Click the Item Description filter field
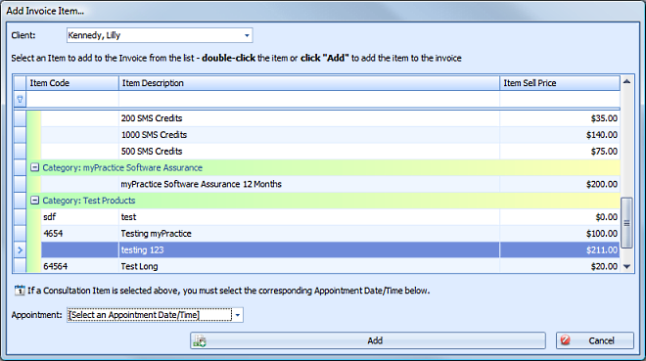This screenshot has height=361, width=646. tap(309, 99)
